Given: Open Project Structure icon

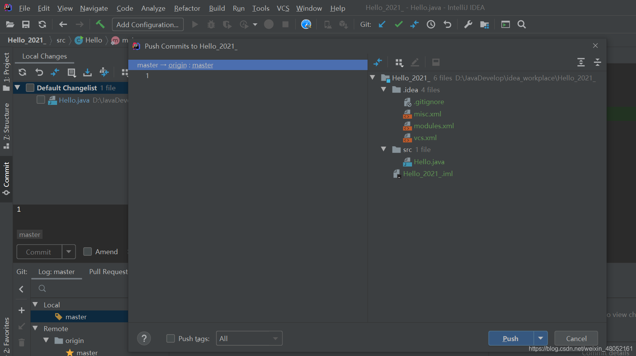Looking at the screenshot, I should point(484,24).
